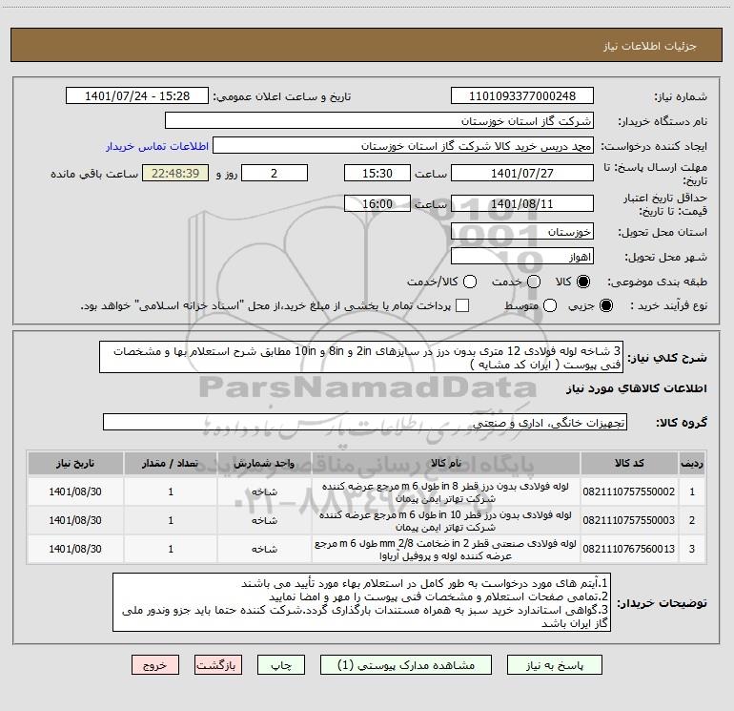Click the شاخه unit in row 3
Screen dimensions: 734x711
264,550
